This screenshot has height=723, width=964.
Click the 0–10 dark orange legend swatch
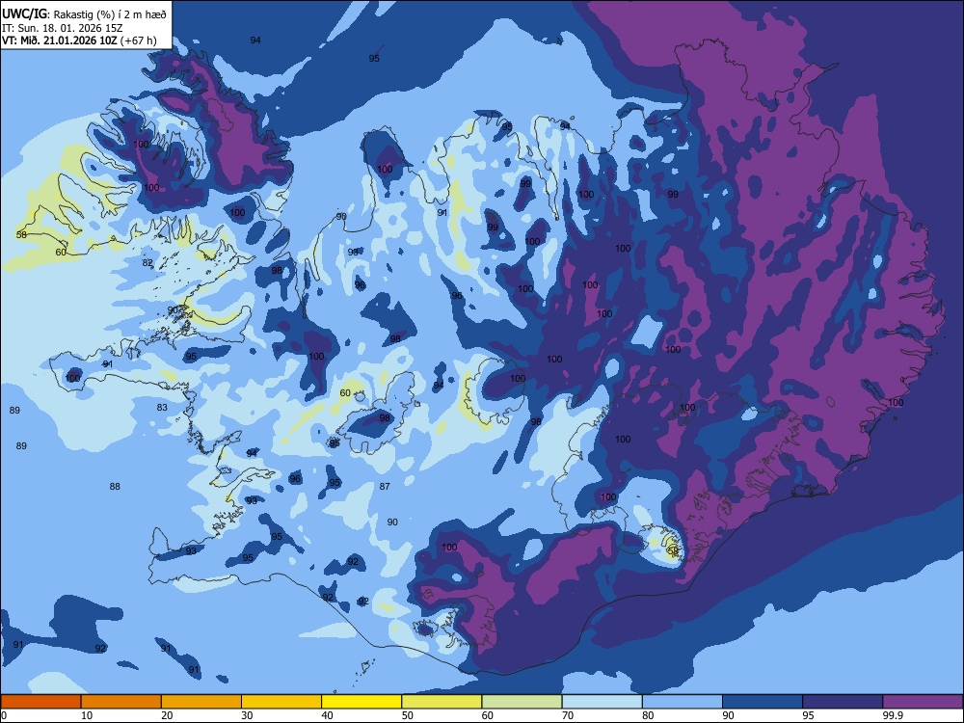click(40, 702)
